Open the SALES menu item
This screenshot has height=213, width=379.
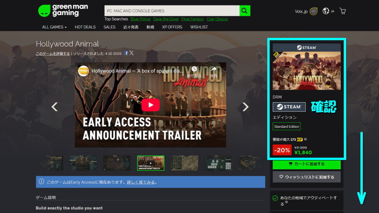click(109, 27)
